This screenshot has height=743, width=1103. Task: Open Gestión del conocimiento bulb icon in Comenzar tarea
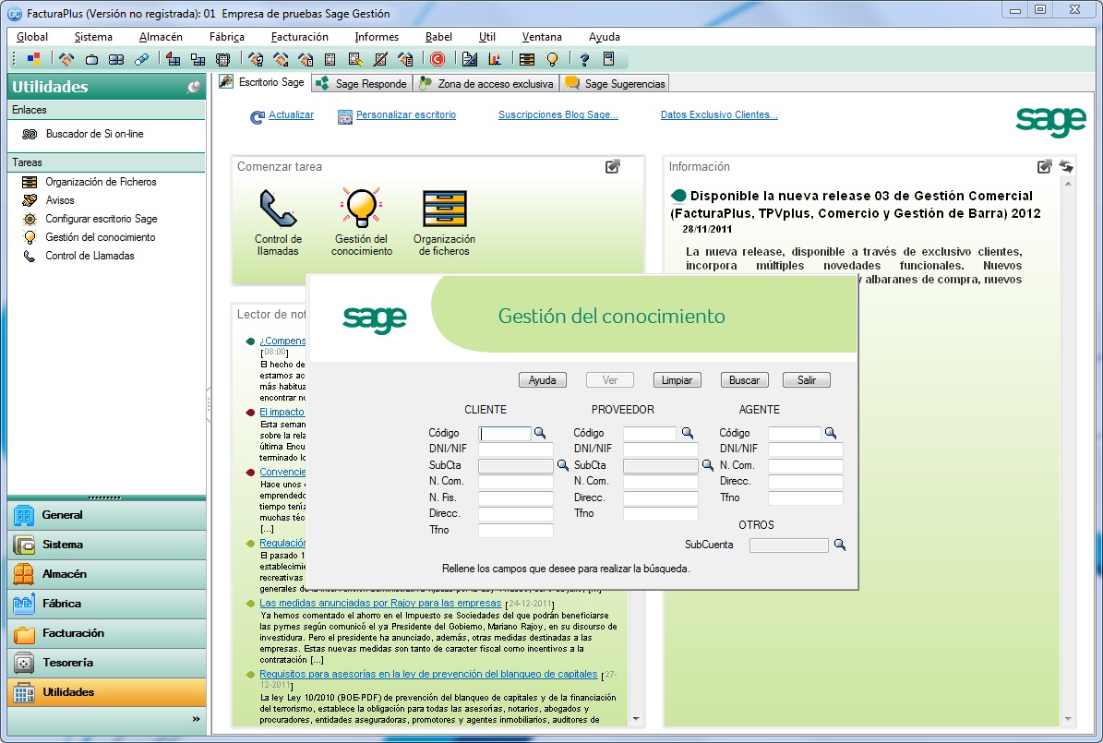click(x=361, y=209)
